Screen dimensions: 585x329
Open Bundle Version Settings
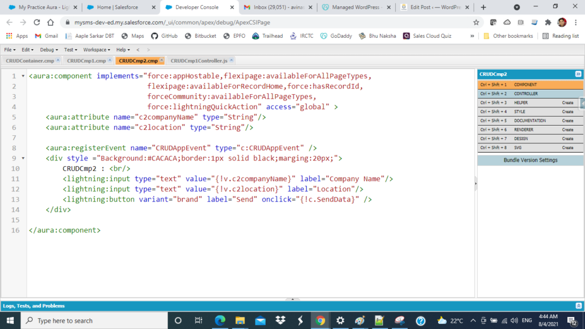click(530, 160)
